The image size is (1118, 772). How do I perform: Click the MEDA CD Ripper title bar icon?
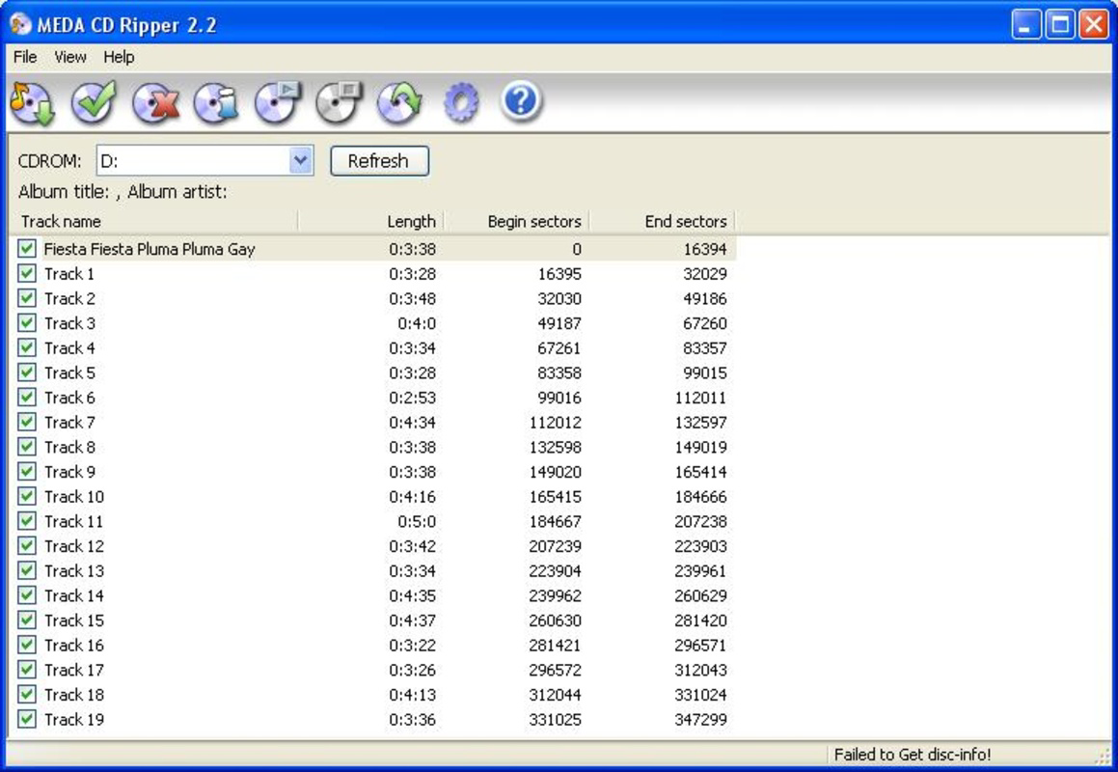(20, 24)
